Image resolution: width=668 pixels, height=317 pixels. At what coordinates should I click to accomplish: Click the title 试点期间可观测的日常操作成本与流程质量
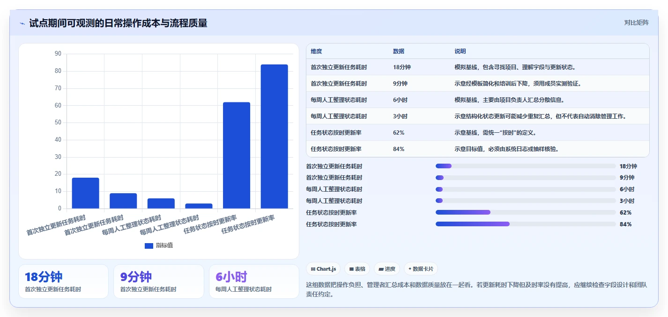(x=118, y=23)
